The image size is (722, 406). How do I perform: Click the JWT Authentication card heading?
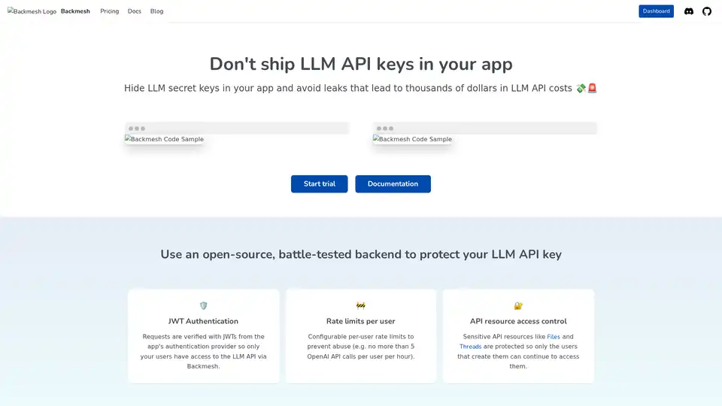tap(203, 321)
